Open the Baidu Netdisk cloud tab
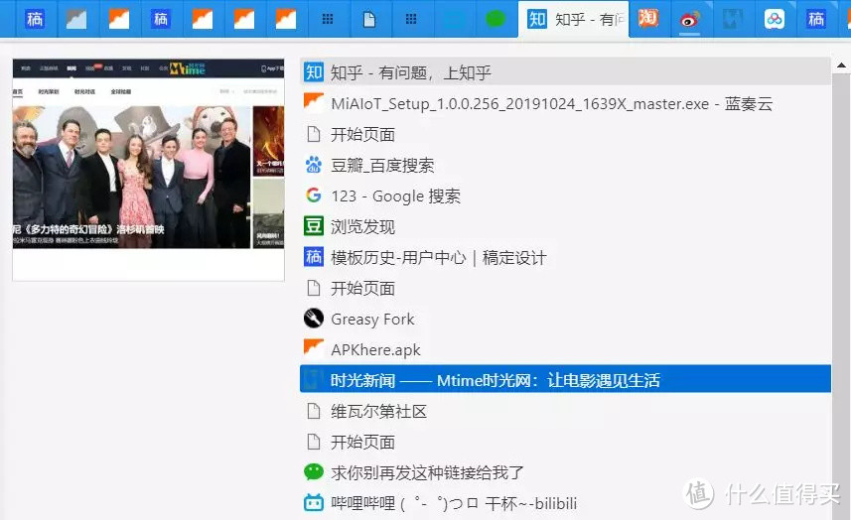This screenshot has width=851, height=520. (774, 19)
